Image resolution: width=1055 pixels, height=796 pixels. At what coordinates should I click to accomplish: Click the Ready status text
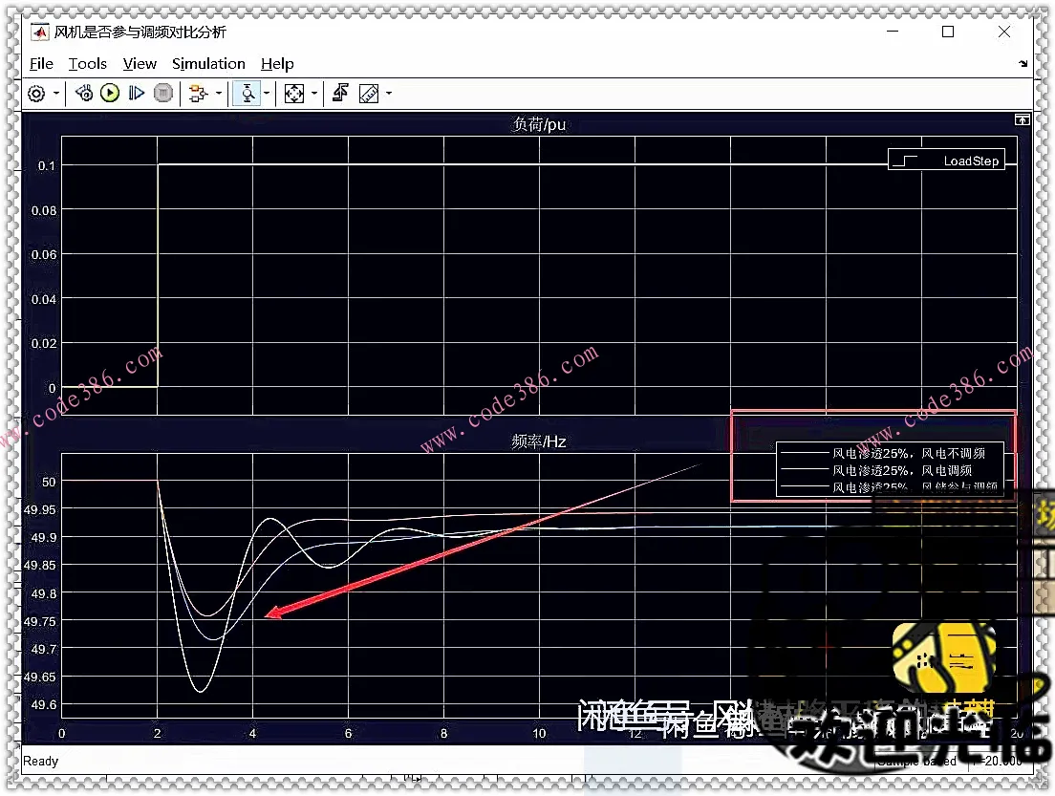coord(40,761)
